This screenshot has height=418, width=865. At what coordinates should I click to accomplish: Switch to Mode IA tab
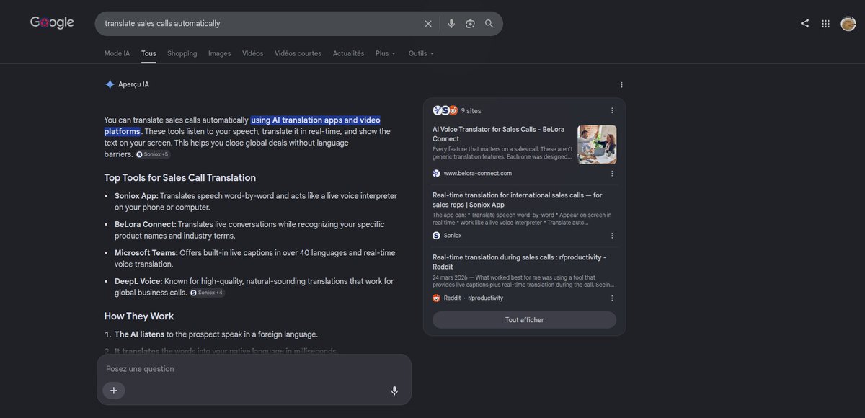click(117, 53)
